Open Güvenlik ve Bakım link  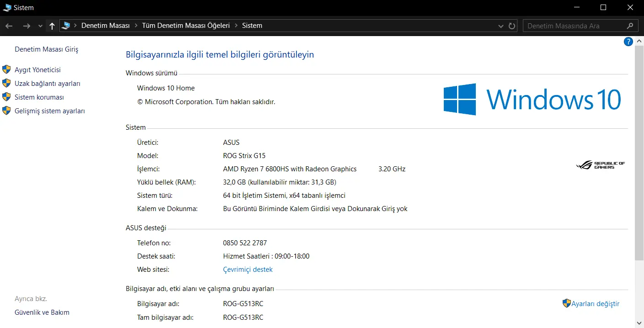coord(42,312)
